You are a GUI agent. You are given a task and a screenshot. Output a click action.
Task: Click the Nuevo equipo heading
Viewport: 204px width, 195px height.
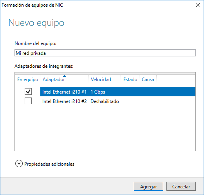(36, 23)
